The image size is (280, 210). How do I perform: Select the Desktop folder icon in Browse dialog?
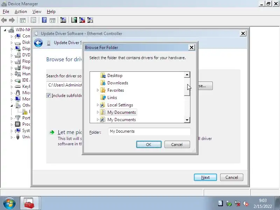click(103, 76)
